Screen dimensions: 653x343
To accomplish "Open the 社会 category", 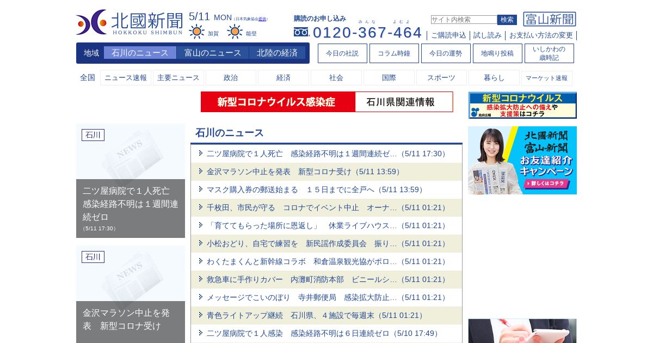I will tap(336, 78).
